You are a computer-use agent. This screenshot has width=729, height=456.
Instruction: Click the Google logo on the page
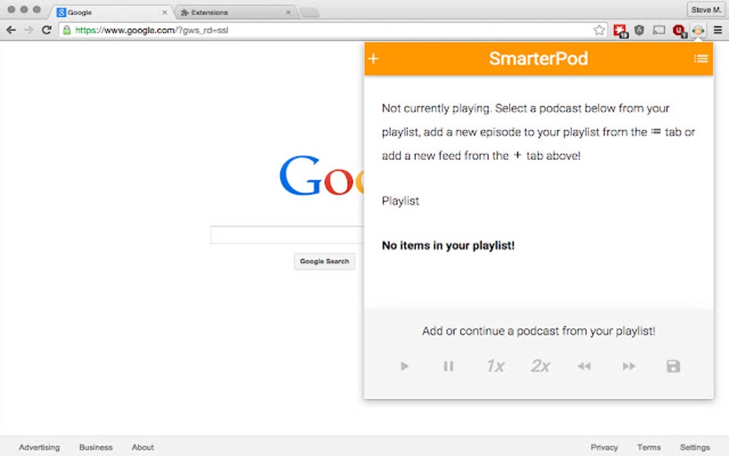(x=322, y=176)
